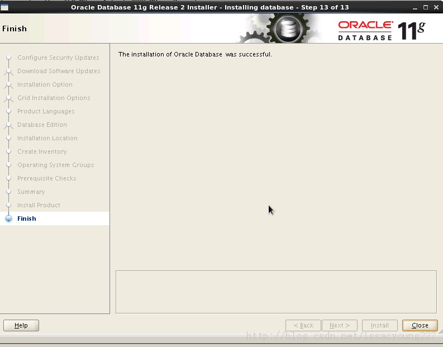
Task: Select the Summary step
Action: [x=31, y=192]
